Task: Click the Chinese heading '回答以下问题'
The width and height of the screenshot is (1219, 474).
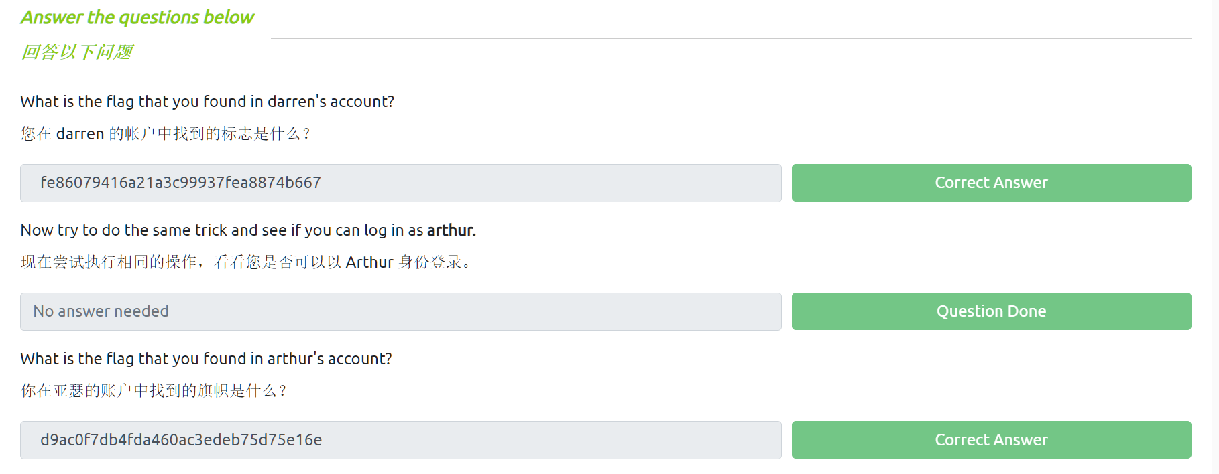Action: 77,52
